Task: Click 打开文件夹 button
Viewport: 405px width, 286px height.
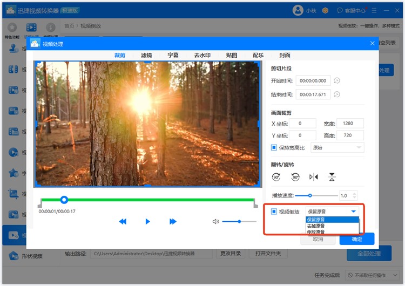Action: 268,254
